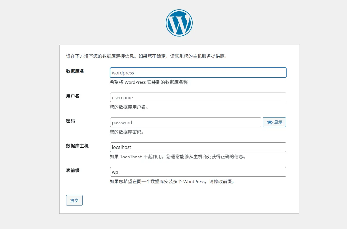Click the 表前缀 label

(73, 170)
